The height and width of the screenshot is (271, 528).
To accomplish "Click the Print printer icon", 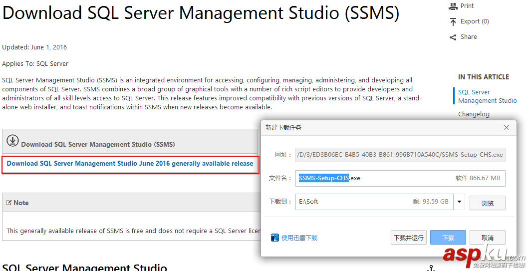I will [453, 6].
